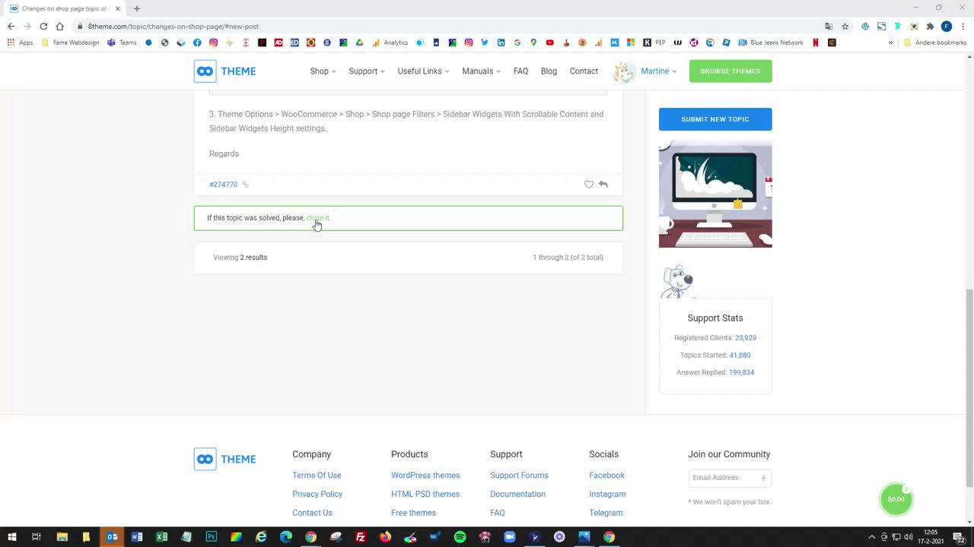Open the Martine account dropdown
974x547 pixels.
point(658,71)
